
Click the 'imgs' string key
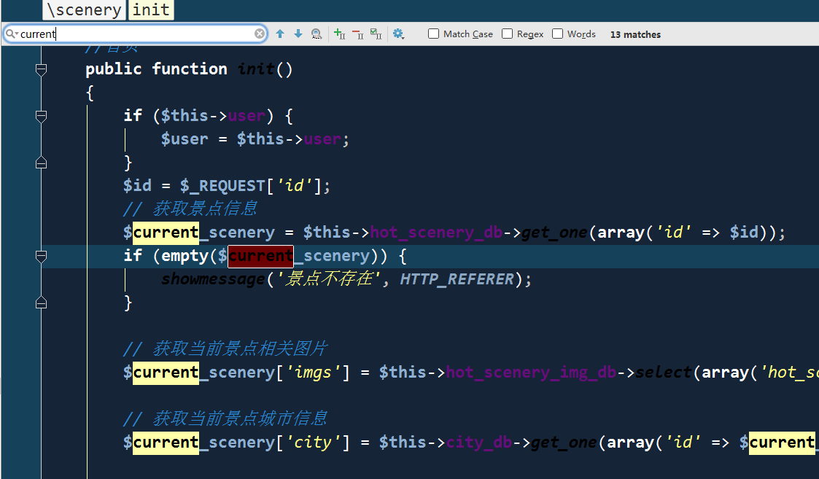point(313,373)
